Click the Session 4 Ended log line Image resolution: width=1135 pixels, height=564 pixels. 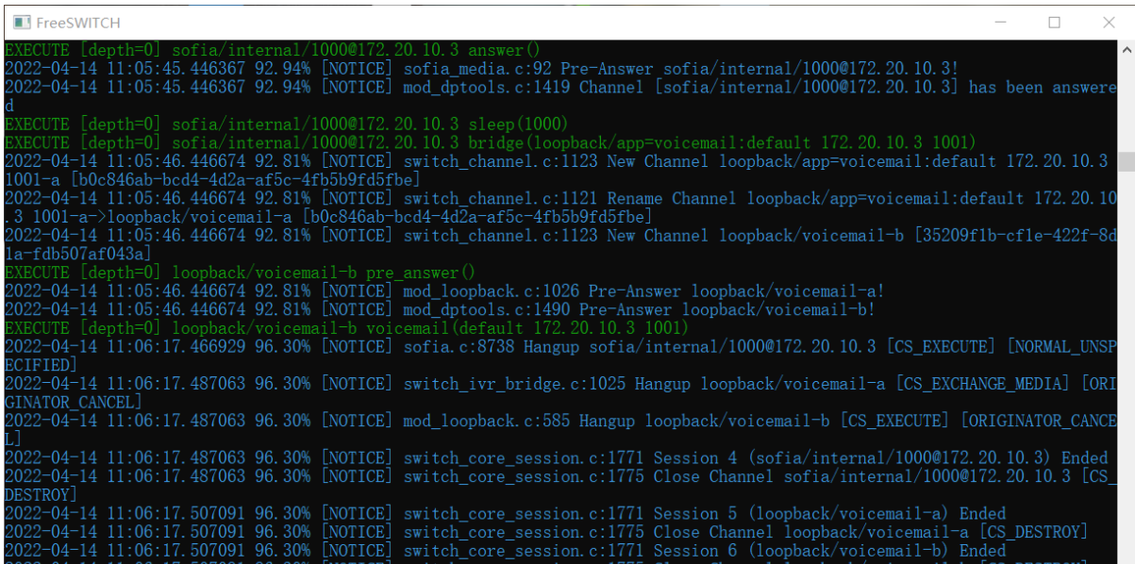[556, 457]
